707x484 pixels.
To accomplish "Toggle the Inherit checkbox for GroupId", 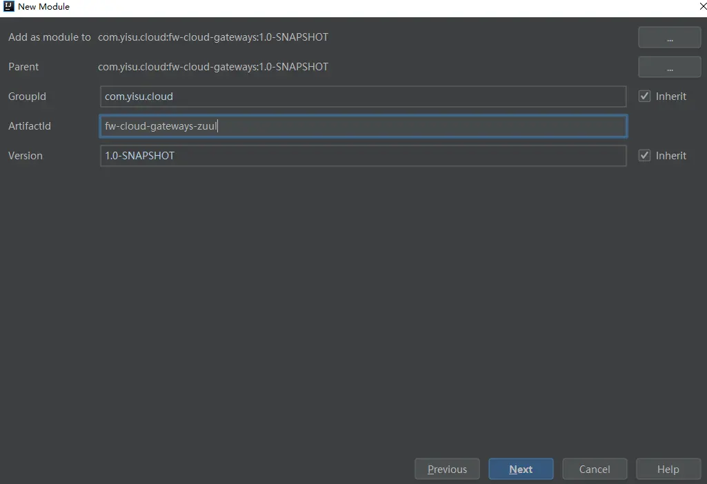I will (645, 97).
